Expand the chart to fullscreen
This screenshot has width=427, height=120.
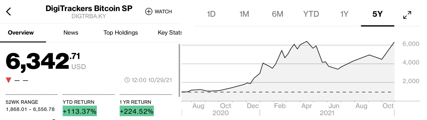407,15
